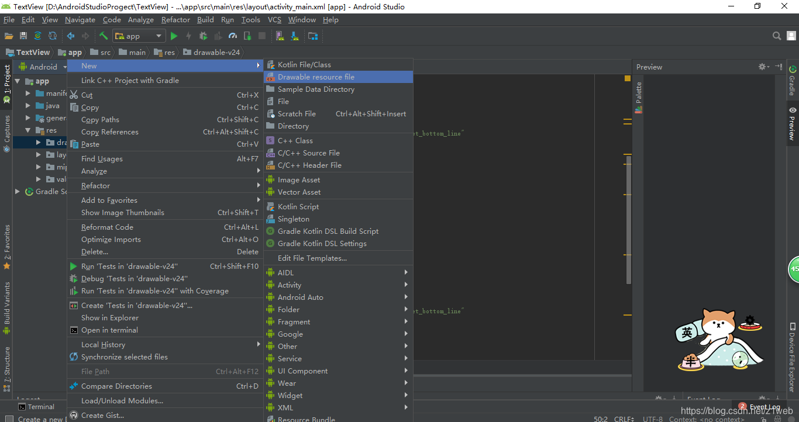Click the editor vertical scrollbar thumb
799x422 pixels.
coord(629,219)
